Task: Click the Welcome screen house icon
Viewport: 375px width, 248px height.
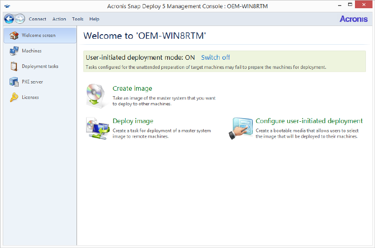Action: (x=14, y=36)
